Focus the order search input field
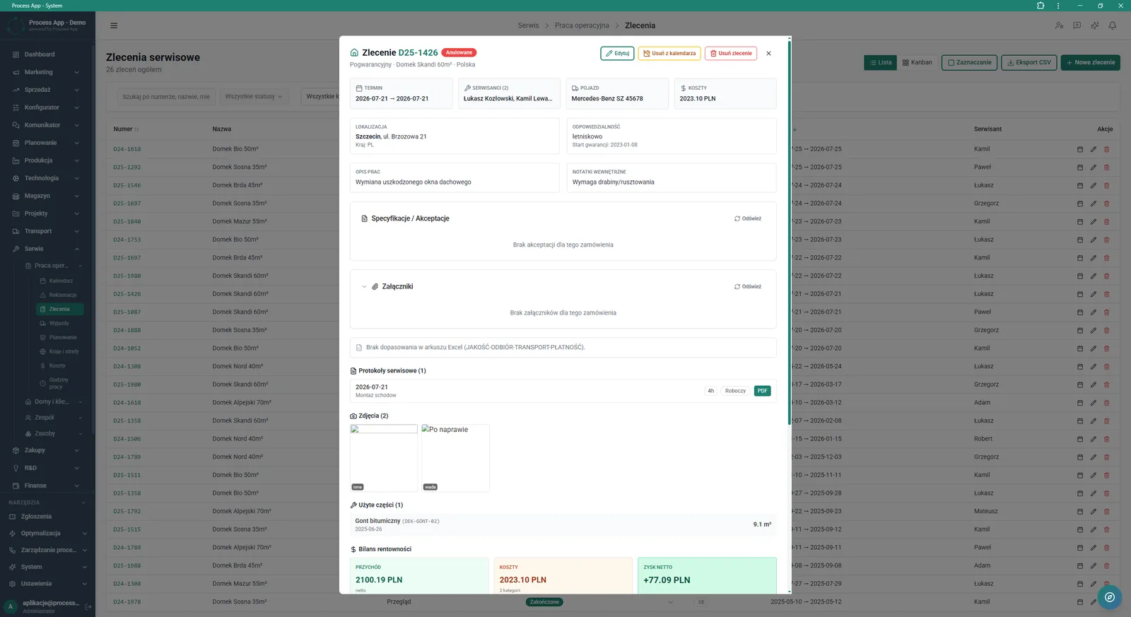The height and width of the screenshot is (617, 1131). (165, 97)
